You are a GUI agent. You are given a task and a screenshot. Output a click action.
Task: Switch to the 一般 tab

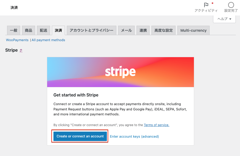pyautogui.click(x=14, y=30)
